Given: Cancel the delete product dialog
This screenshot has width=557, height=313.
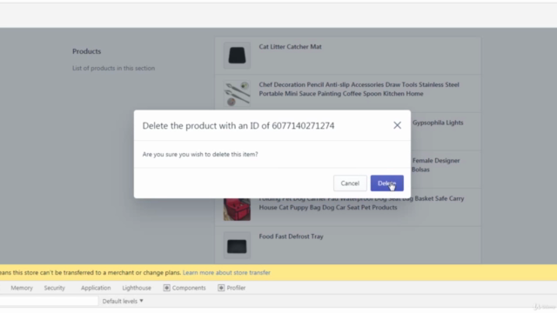Looking at the screenshot, I should [x=350, y=183].
